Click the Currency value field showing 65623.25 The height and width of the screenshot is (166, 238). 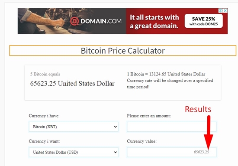tap(171, 152)
